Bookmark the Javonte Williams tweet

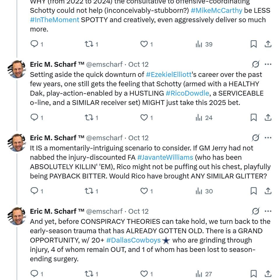(x=253, y=191)
